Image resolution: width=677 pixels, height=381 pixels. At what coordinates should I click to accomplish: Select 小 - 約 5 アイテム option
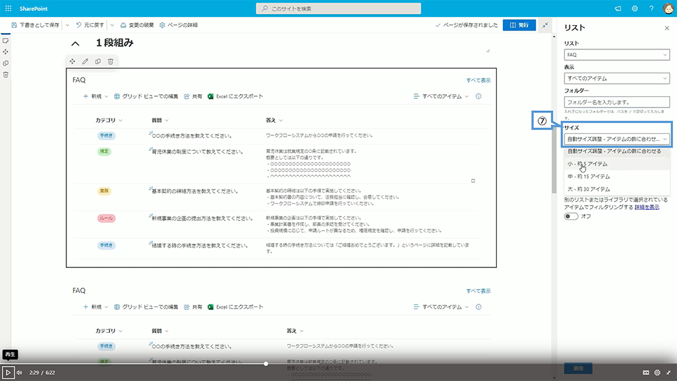[x=617, y=164]
